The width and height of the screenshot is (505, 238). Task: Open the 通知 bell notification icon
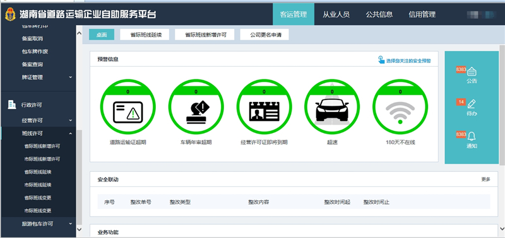click(472, 136)
